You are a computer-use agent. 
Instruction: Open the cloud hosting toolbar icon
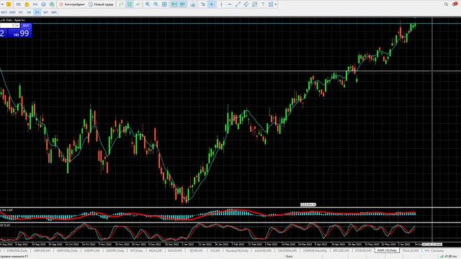tap(43, 4)
